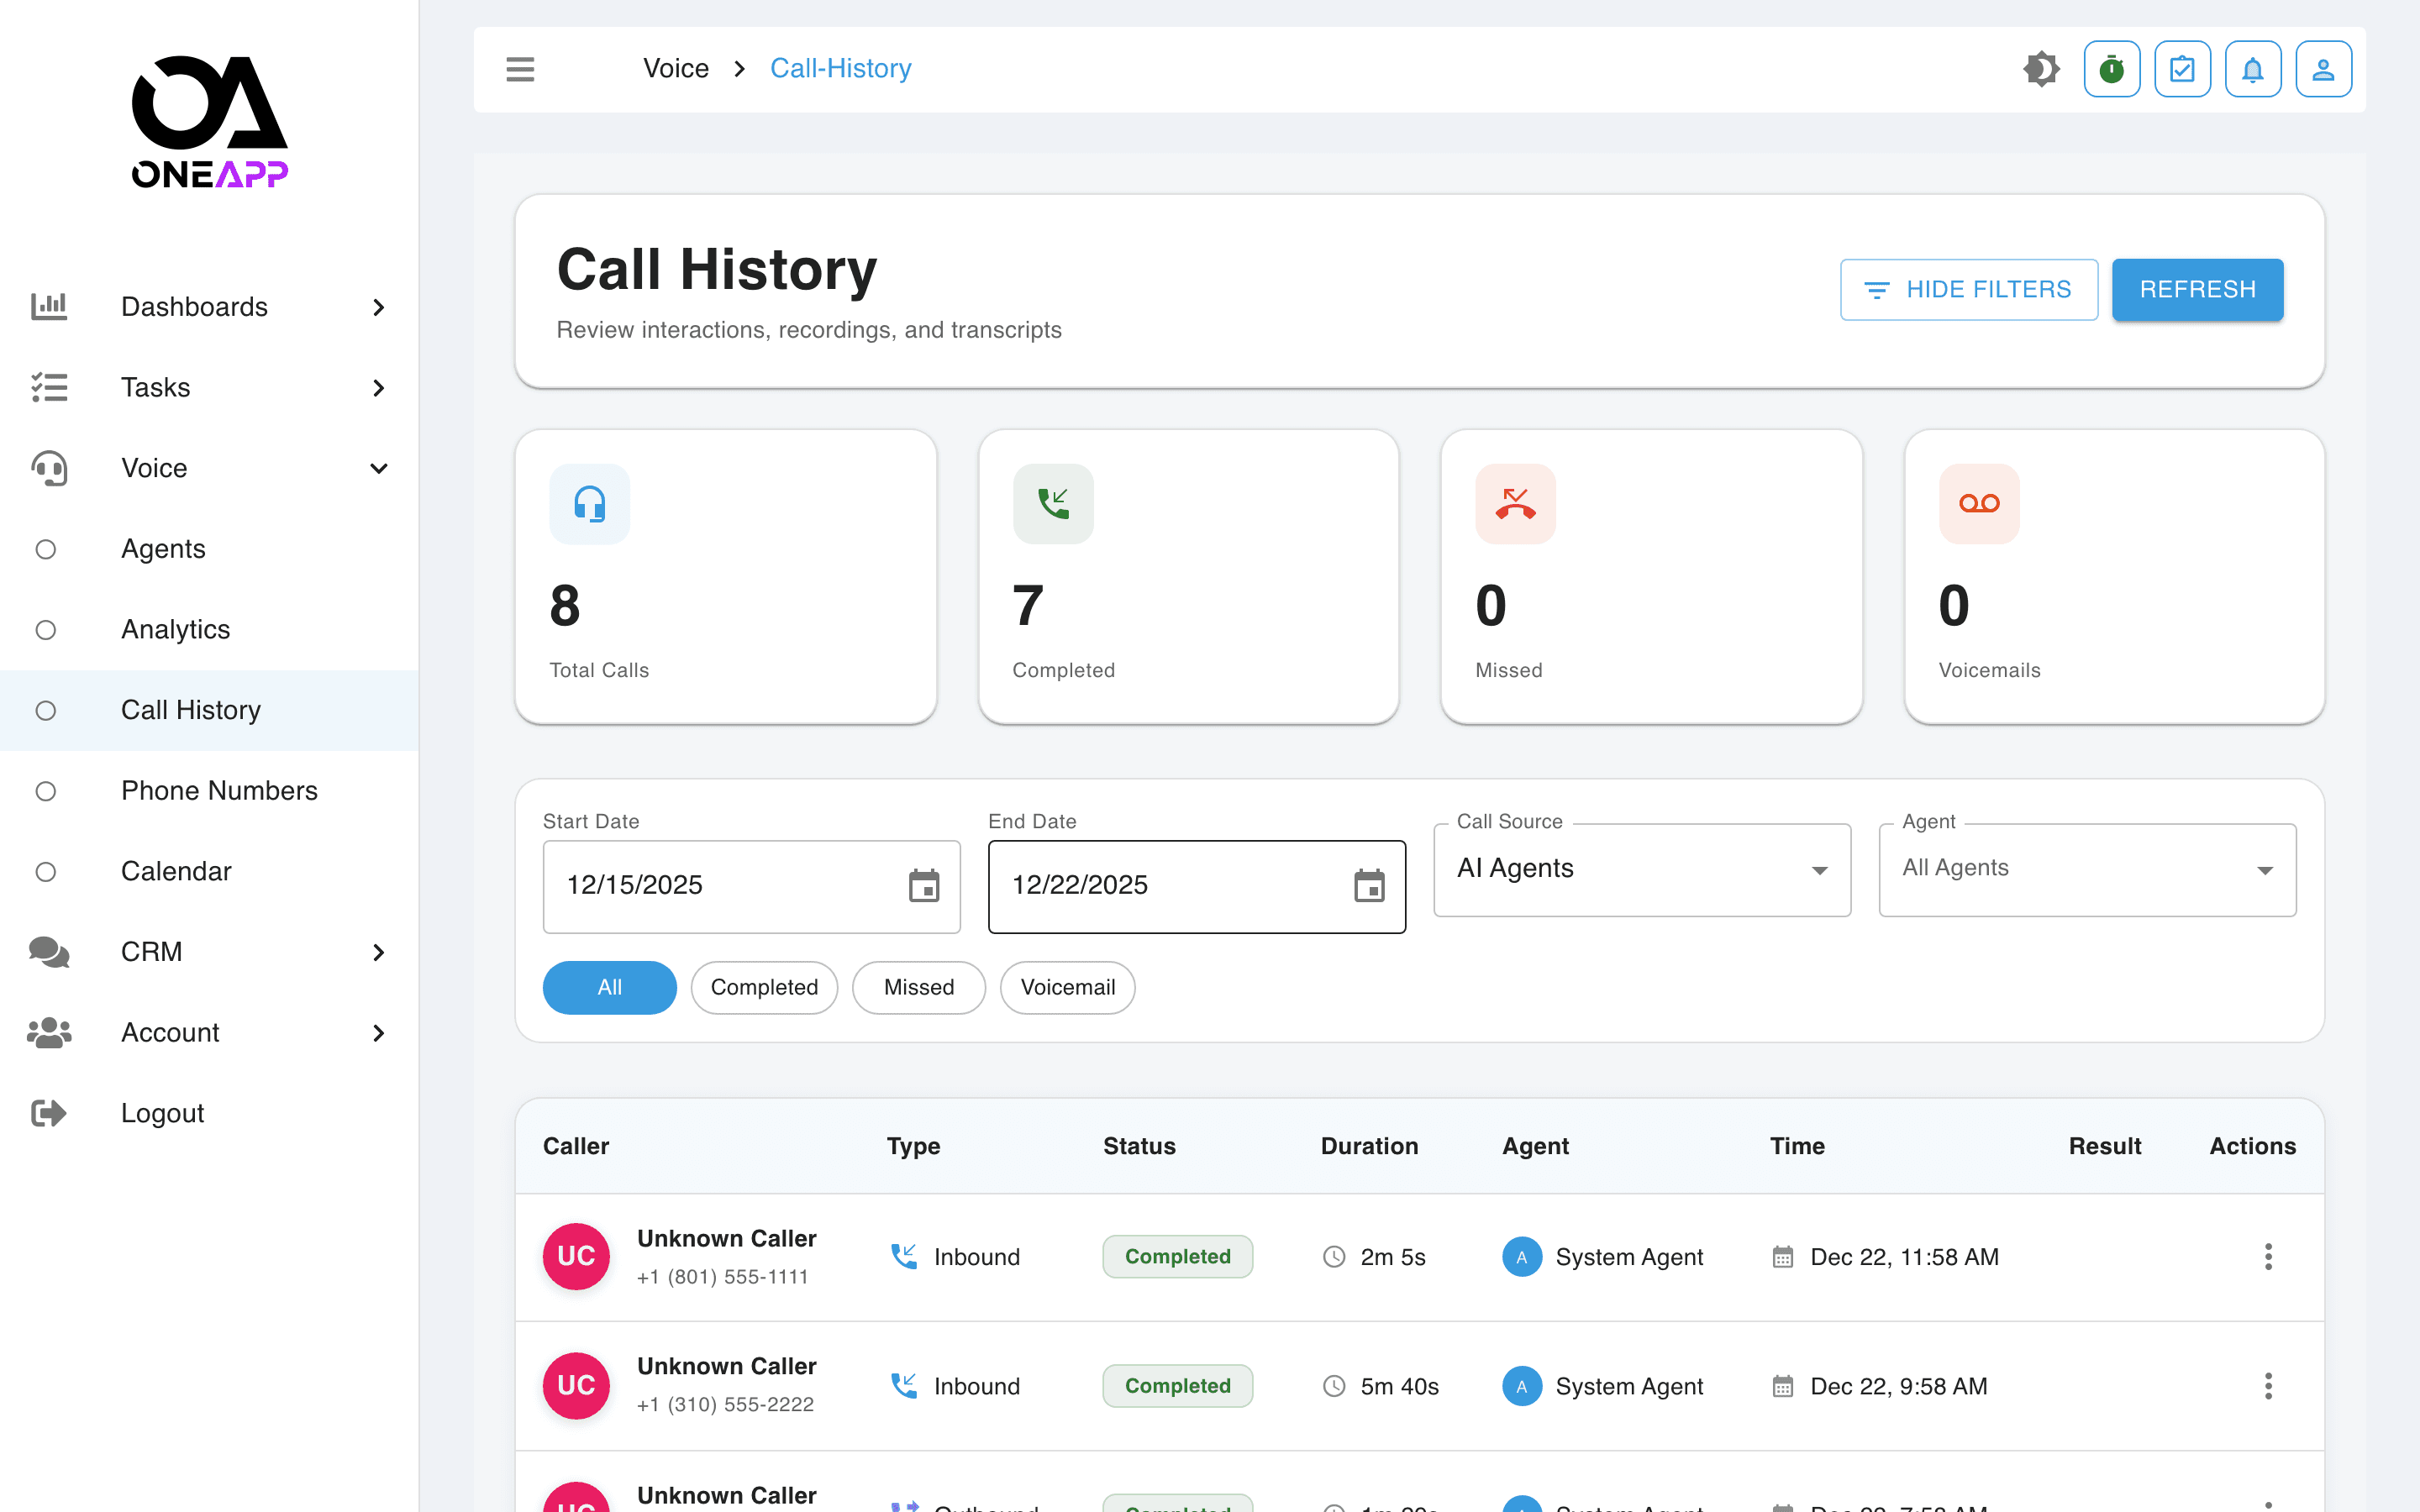The width and height of the screenshot is (2420, 1512).
Task: Click the tasks clipboard icon in the header
Action: (x=2183, y=68)
